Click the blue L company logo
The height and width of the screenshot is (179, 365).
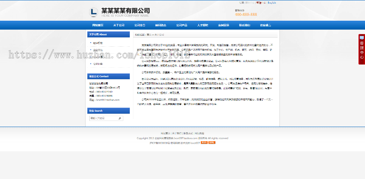(x=94, y=12)
